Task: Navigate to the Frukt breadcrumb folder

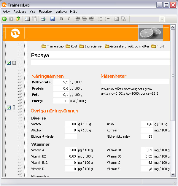Action: pyautogui.click(x=158, y=46)
